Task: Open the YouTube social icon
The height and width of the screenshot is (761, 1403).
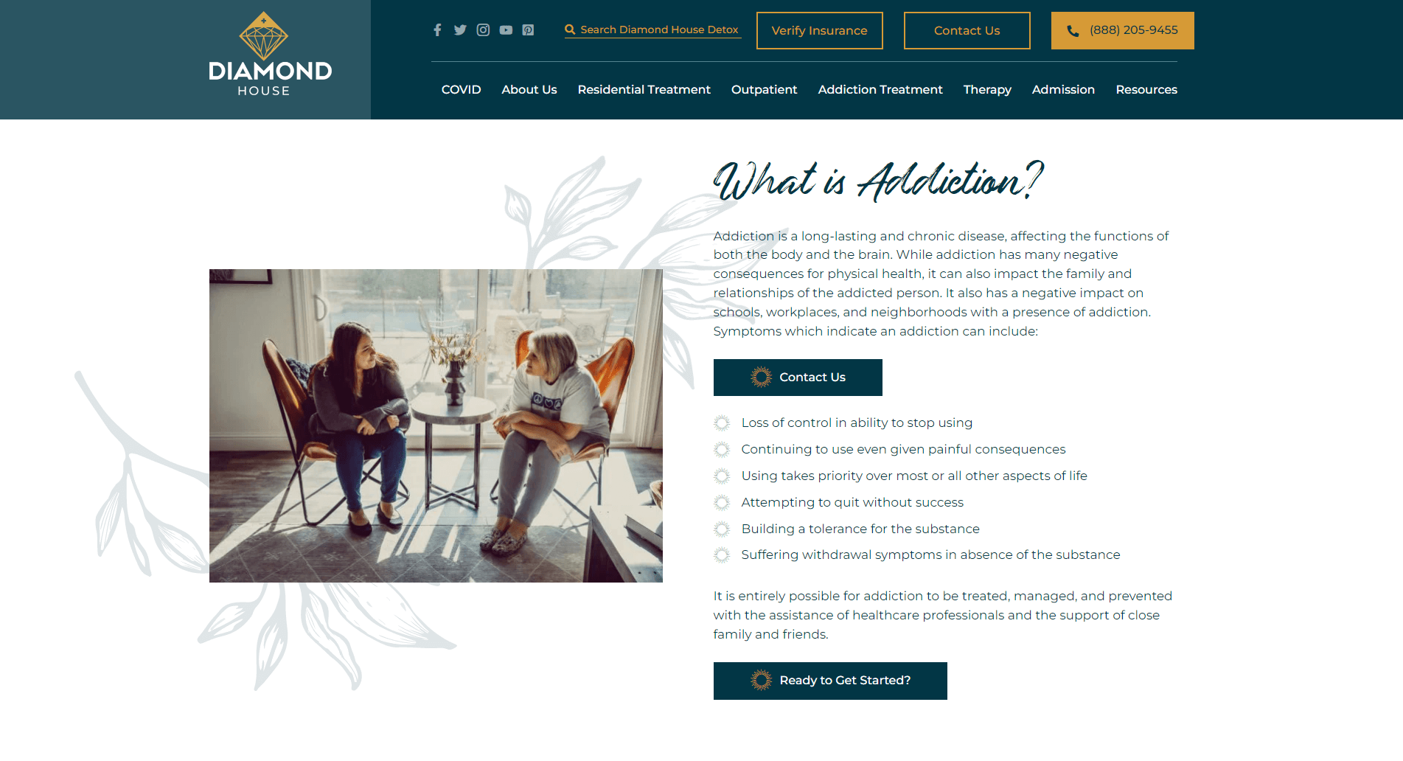Action: [x=506, y=30]
